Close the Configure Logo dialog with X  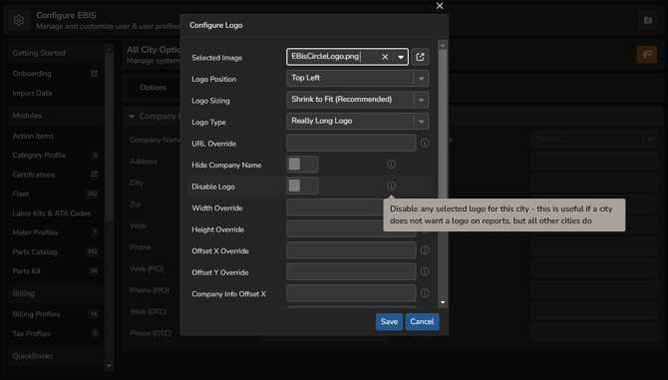[440, 6]
